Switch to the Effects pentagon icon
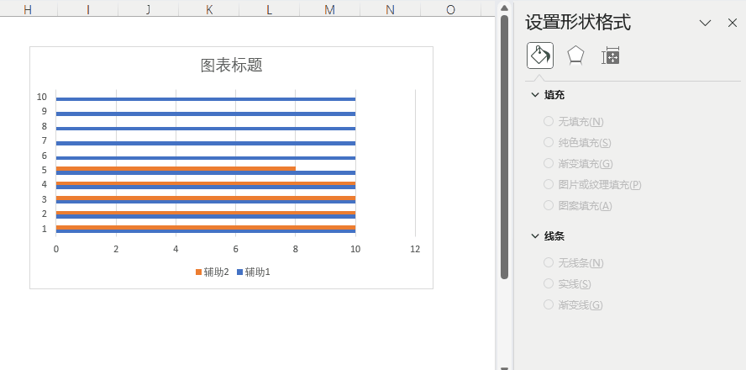This screenshot has width=746, height=370. 575,55
